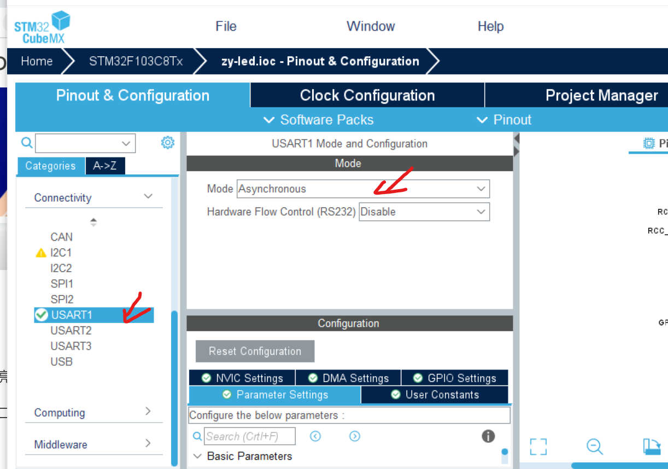This screenshot has width=668, height=469.
Task: Select SPI1 peripheral
Action: point(62,284)
